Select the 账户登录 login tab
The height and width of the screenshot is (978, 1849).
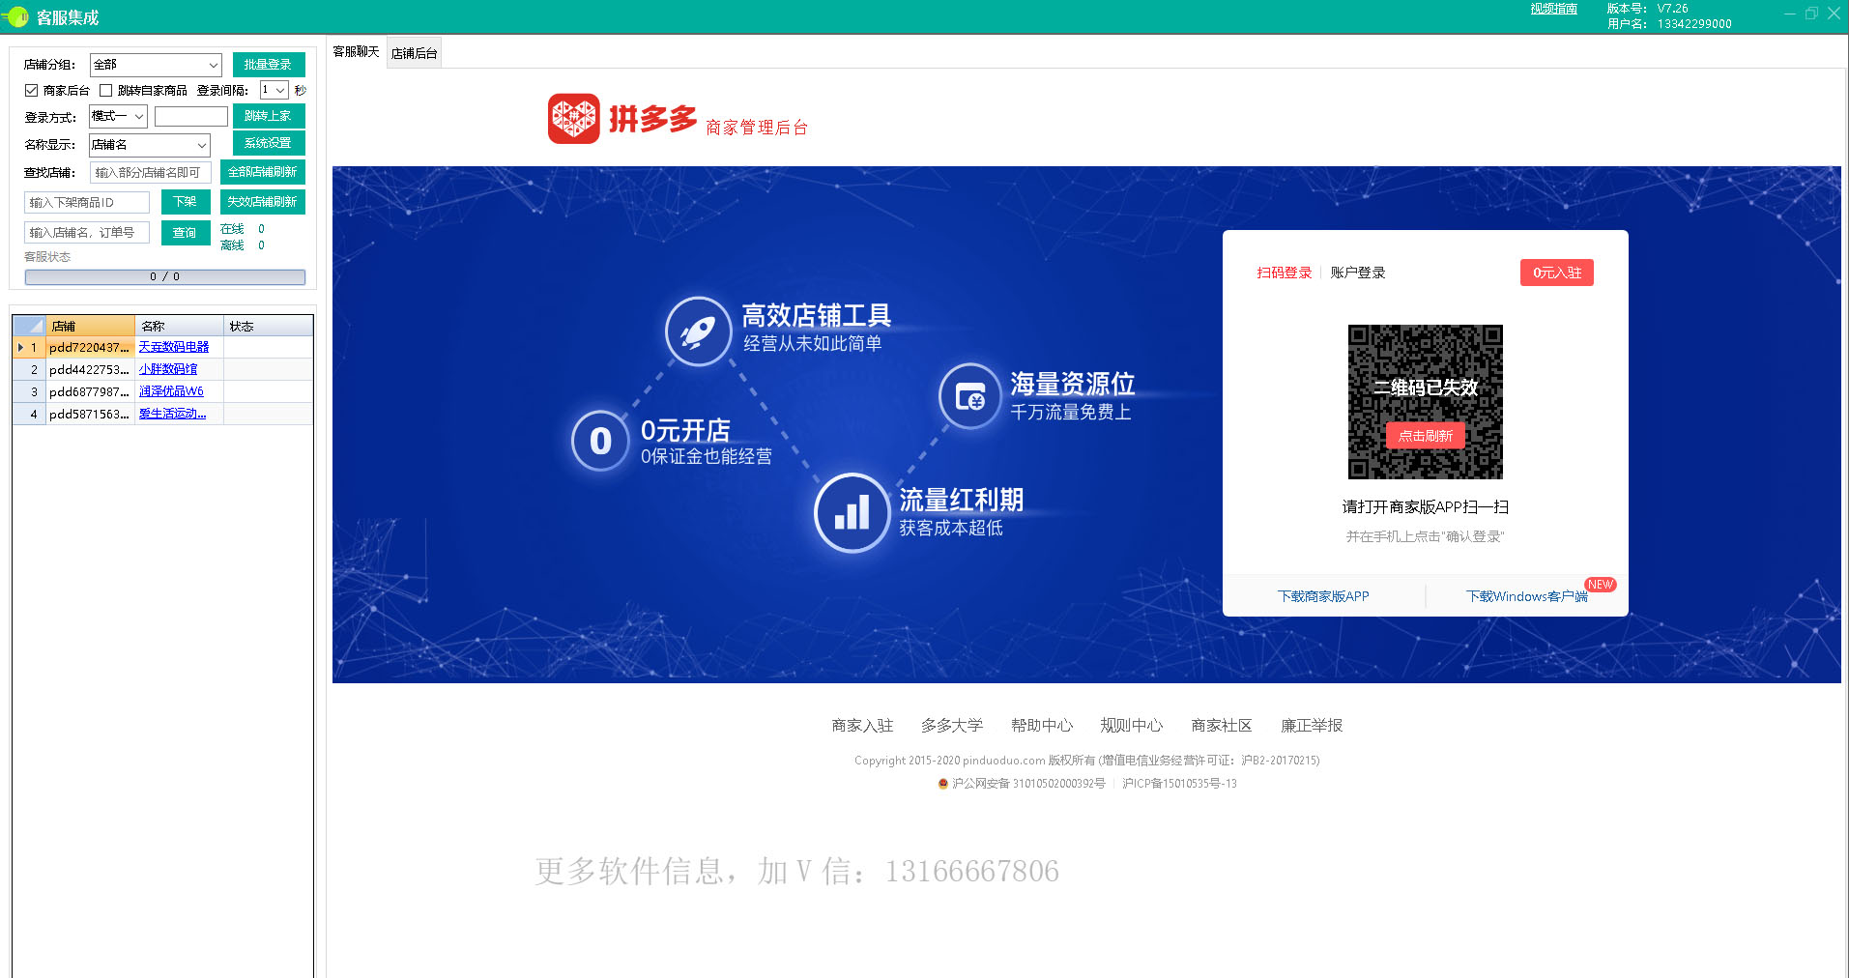[x=1357, y=272]
